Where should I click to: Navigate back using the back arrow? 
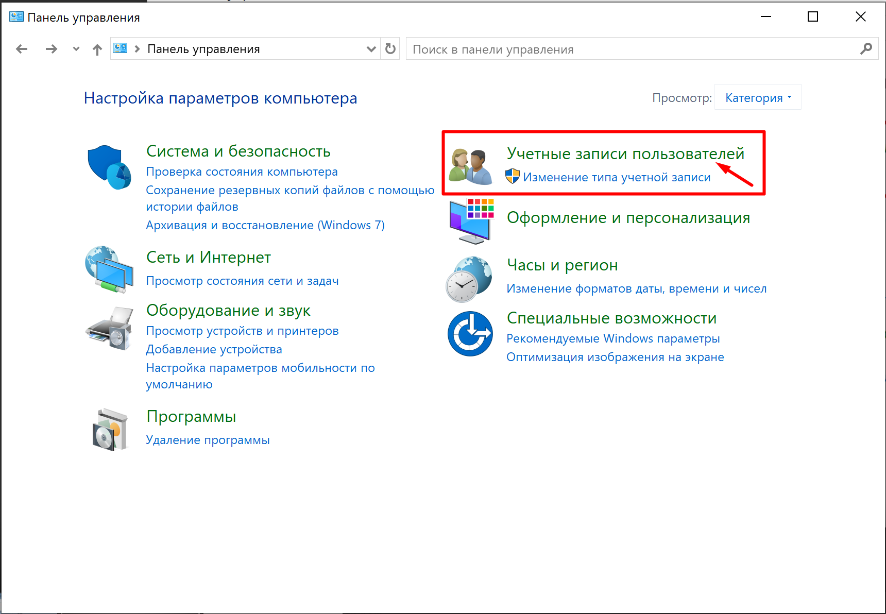(22, 49)
